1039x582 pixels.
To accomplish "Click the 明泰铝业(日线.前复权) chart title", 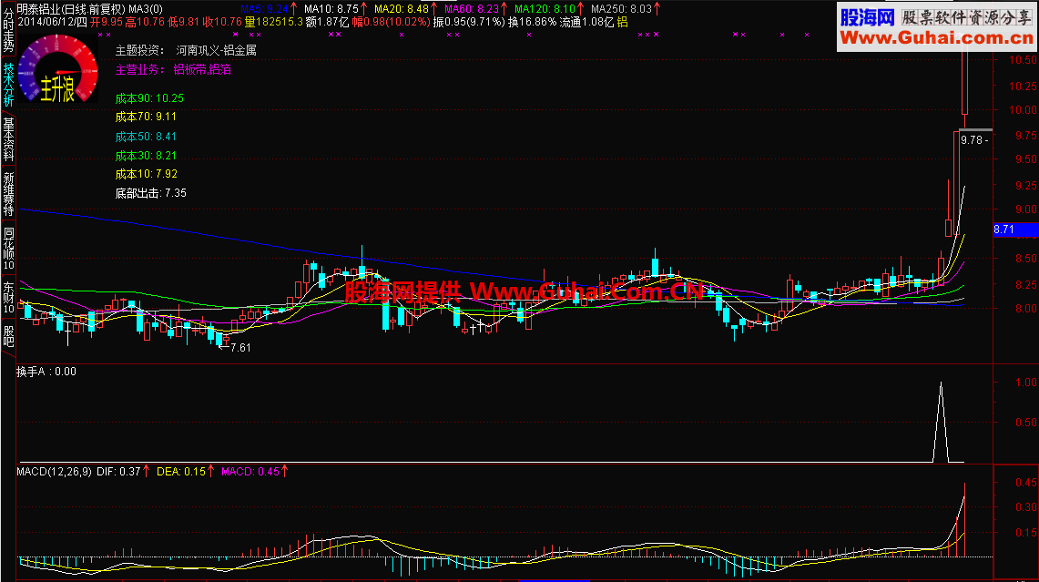I will coord(70,8).
